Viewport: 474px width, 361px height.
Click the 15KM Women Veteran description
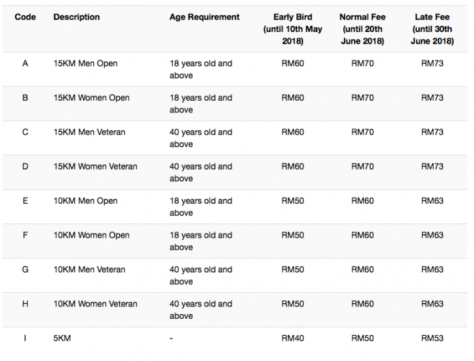click(x=95, y=166)
